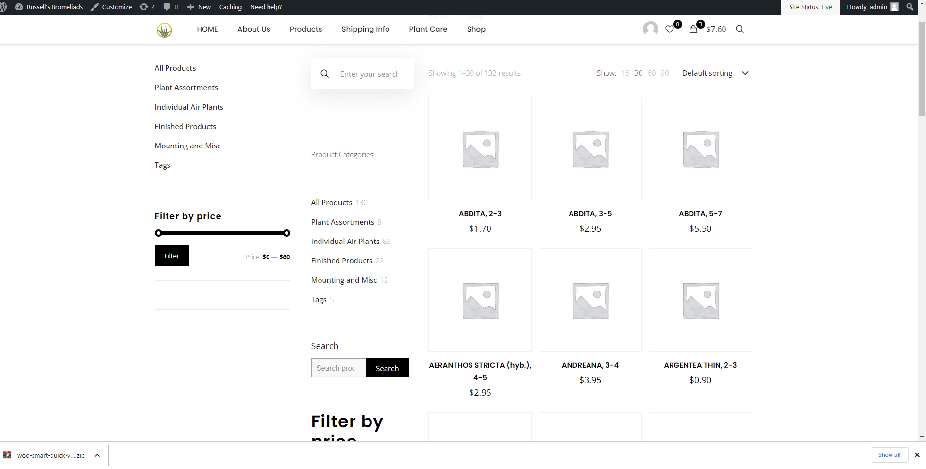Open the ARGENTEA THIN, 2-3 product image
The height and width of the screenshot is (469, 926).
pyautogui.click(x=701, y=300)
